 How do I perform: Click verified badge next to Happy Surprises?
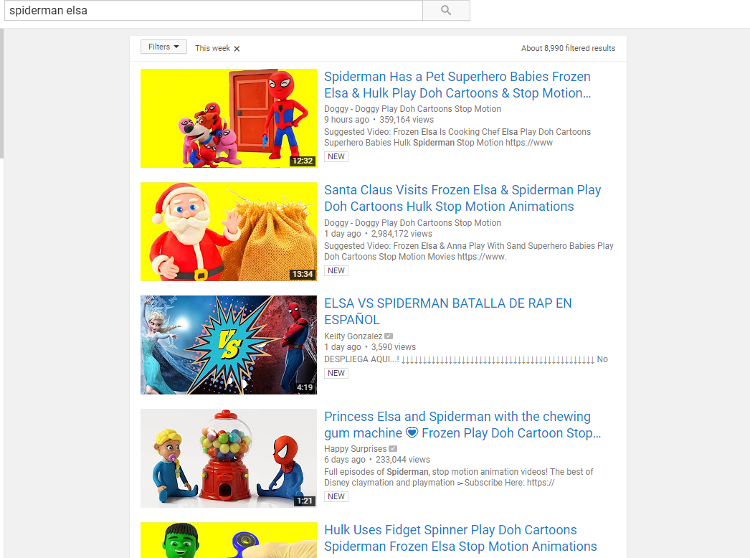(393, 449)
